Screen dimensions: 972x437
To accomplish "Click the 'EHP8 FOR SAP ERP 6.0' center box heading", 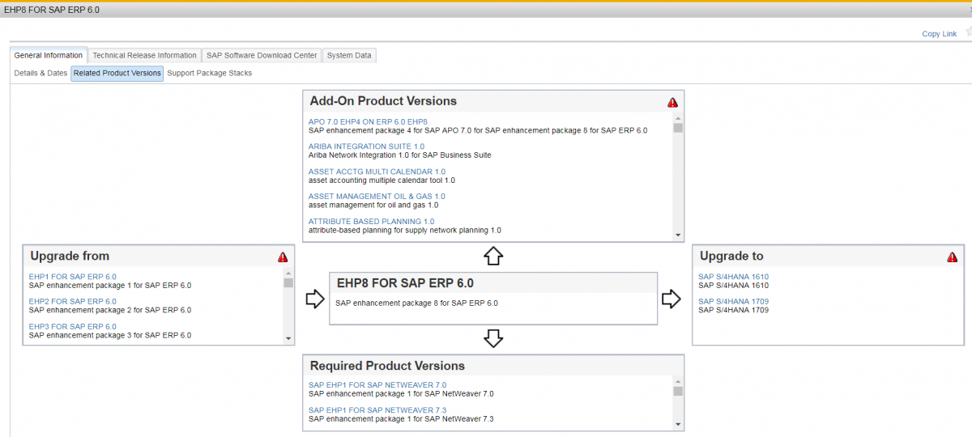I will pos(405,284).
